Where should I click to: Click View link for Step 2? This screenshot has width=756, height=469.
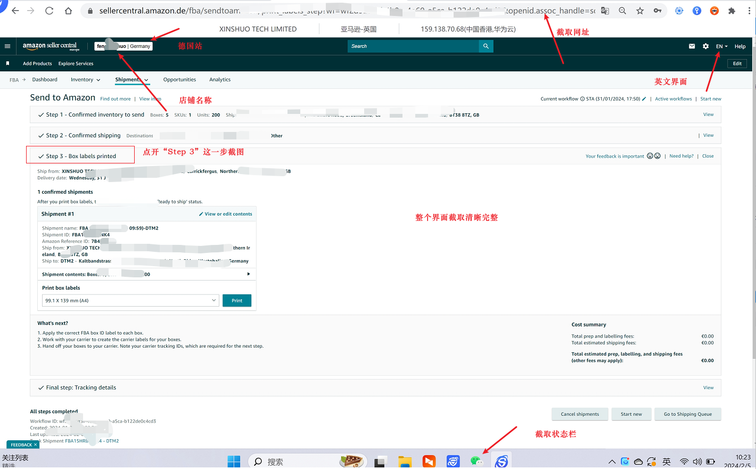tap(709, 135)
